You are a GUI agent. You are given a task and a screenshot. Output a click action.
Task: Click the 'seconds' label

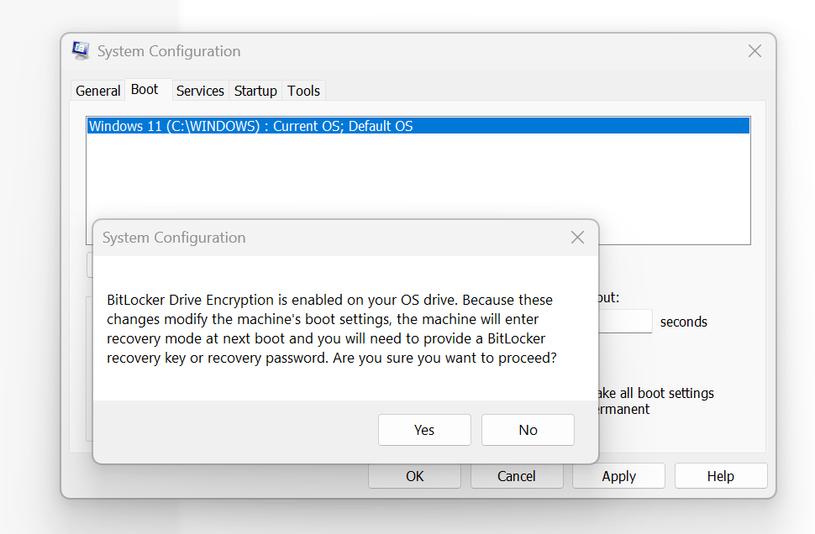683,322
